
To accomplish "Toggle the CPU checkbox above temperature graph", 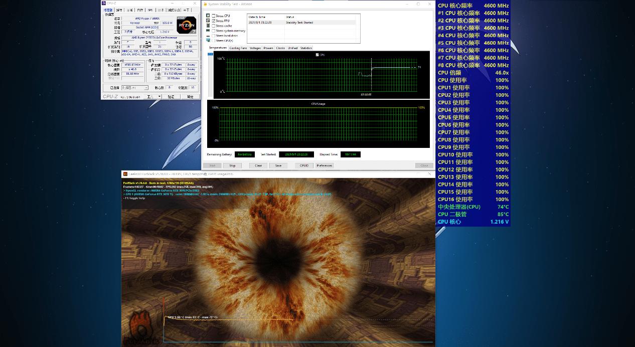I will (x=317, y=55).
